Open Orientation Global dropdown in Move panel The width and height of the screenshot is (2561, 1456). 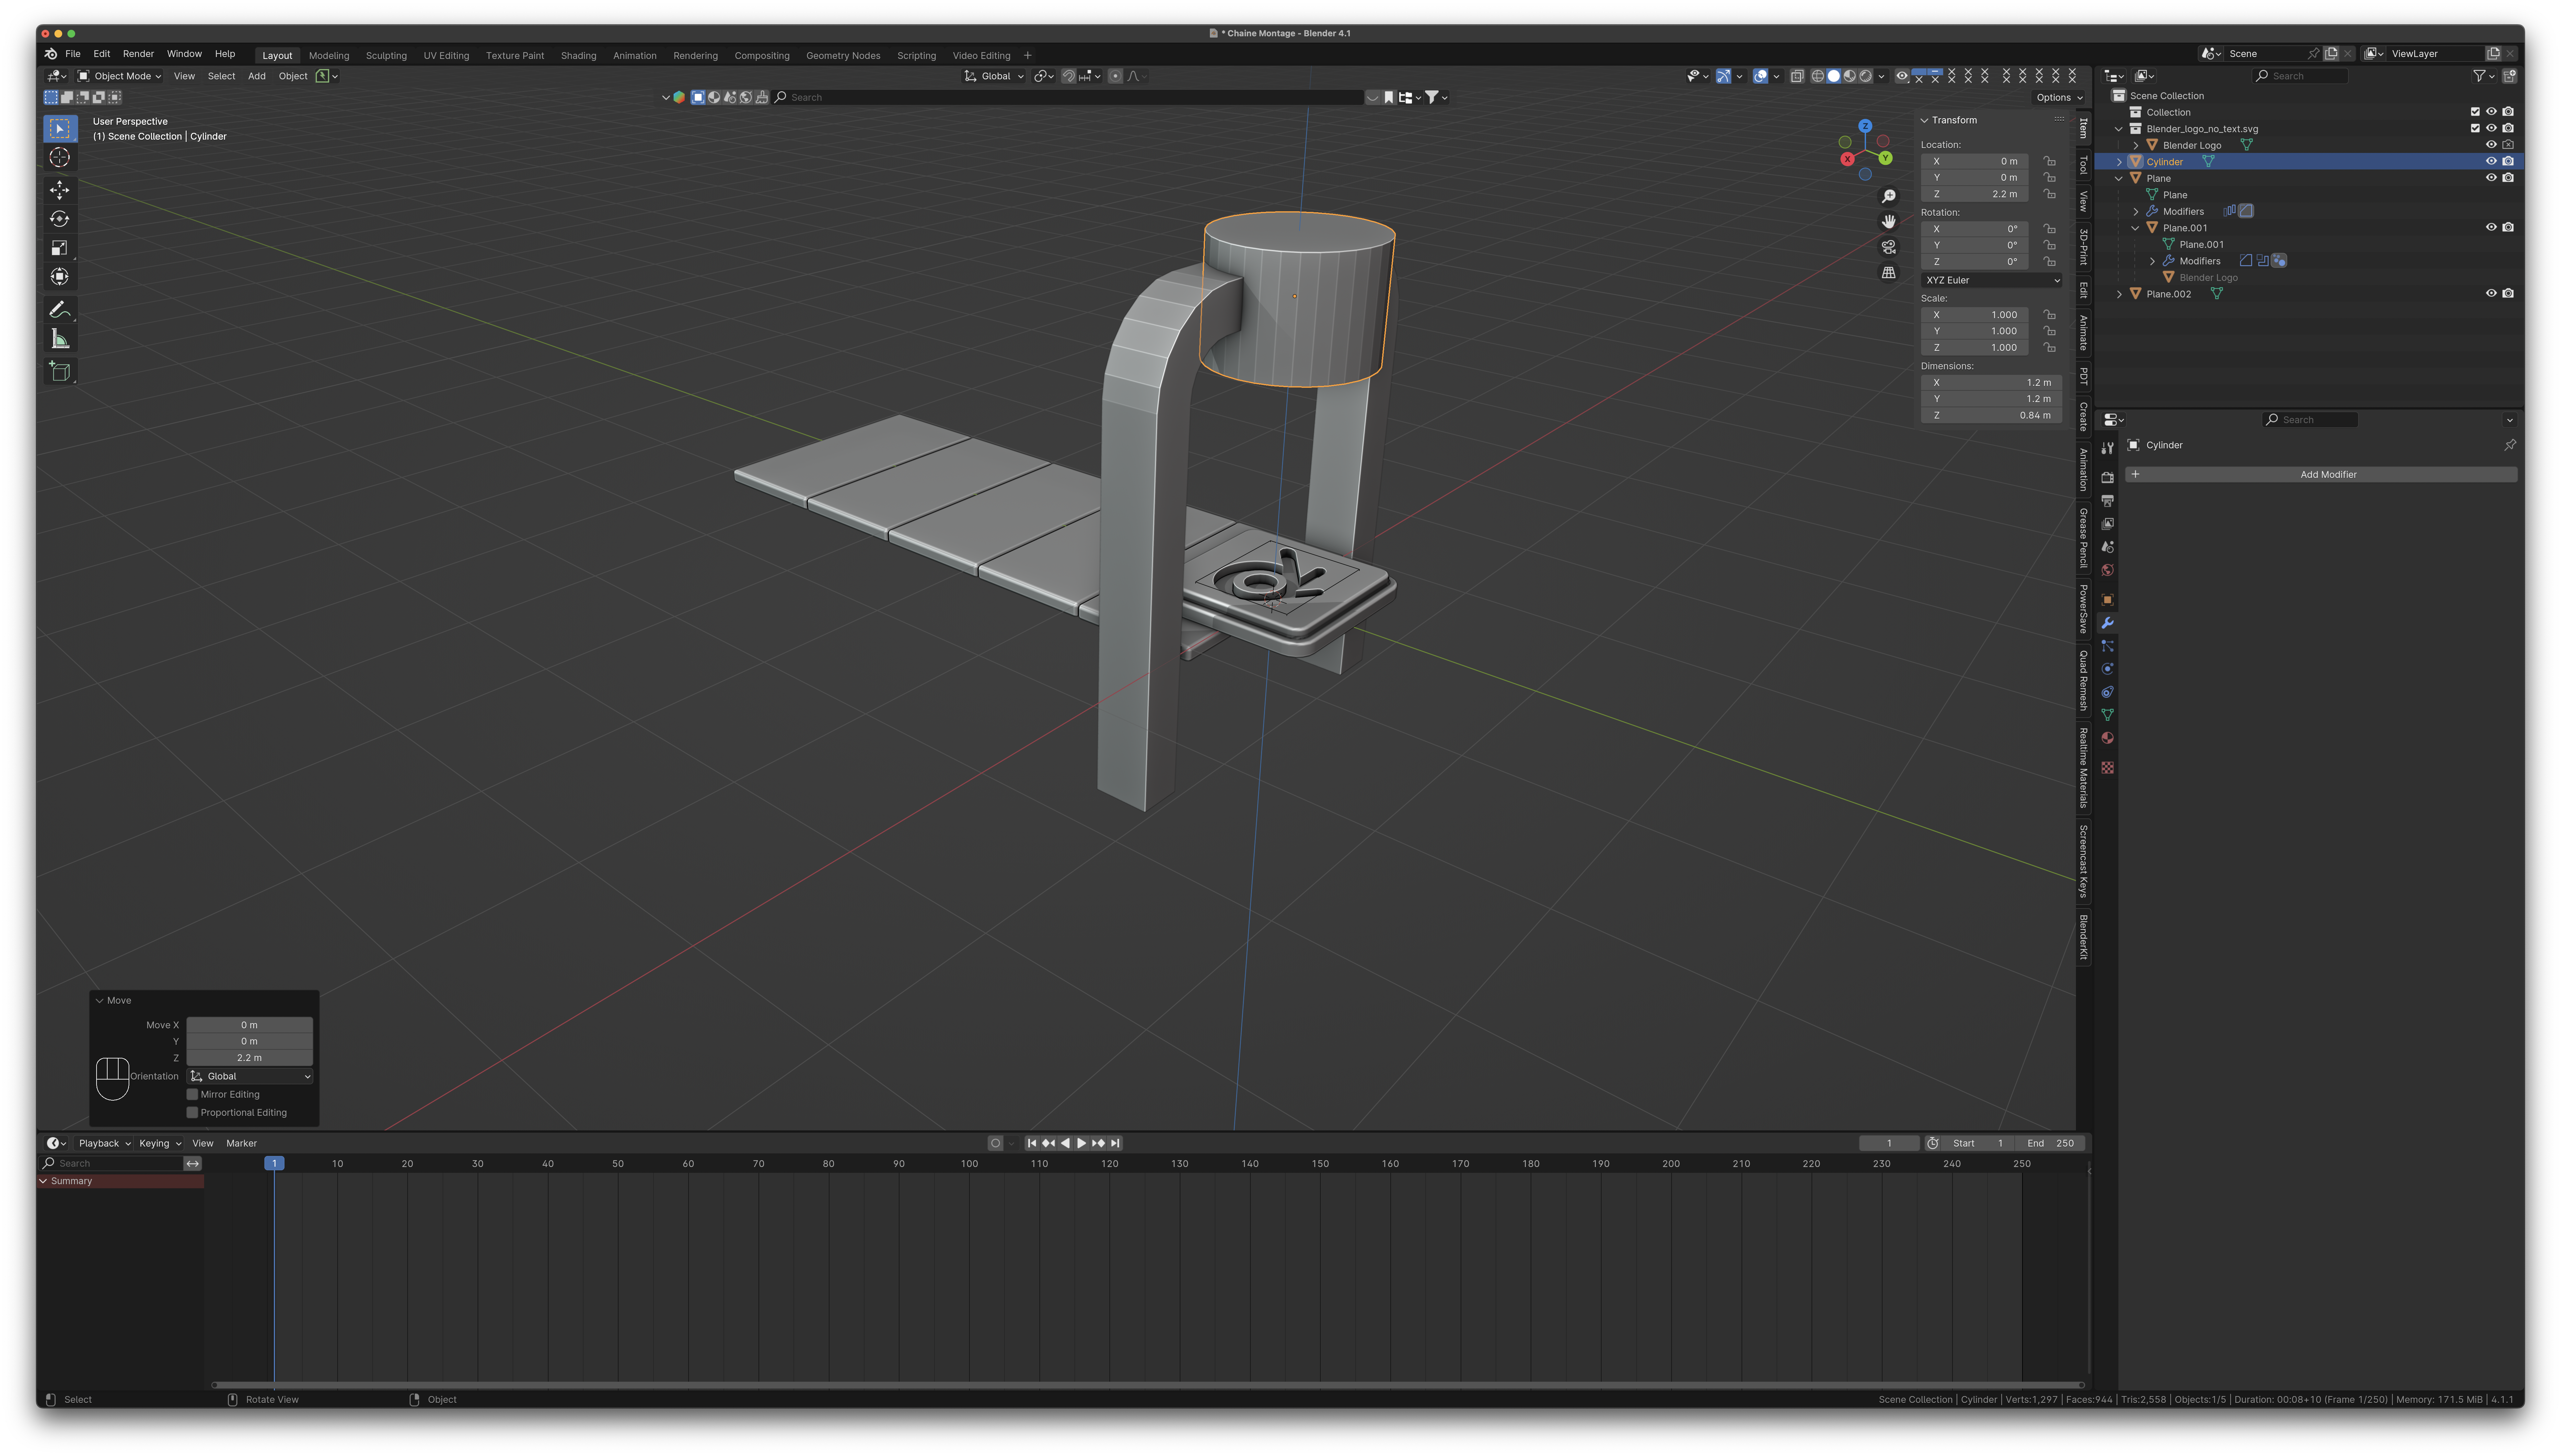pos(250,1076)
